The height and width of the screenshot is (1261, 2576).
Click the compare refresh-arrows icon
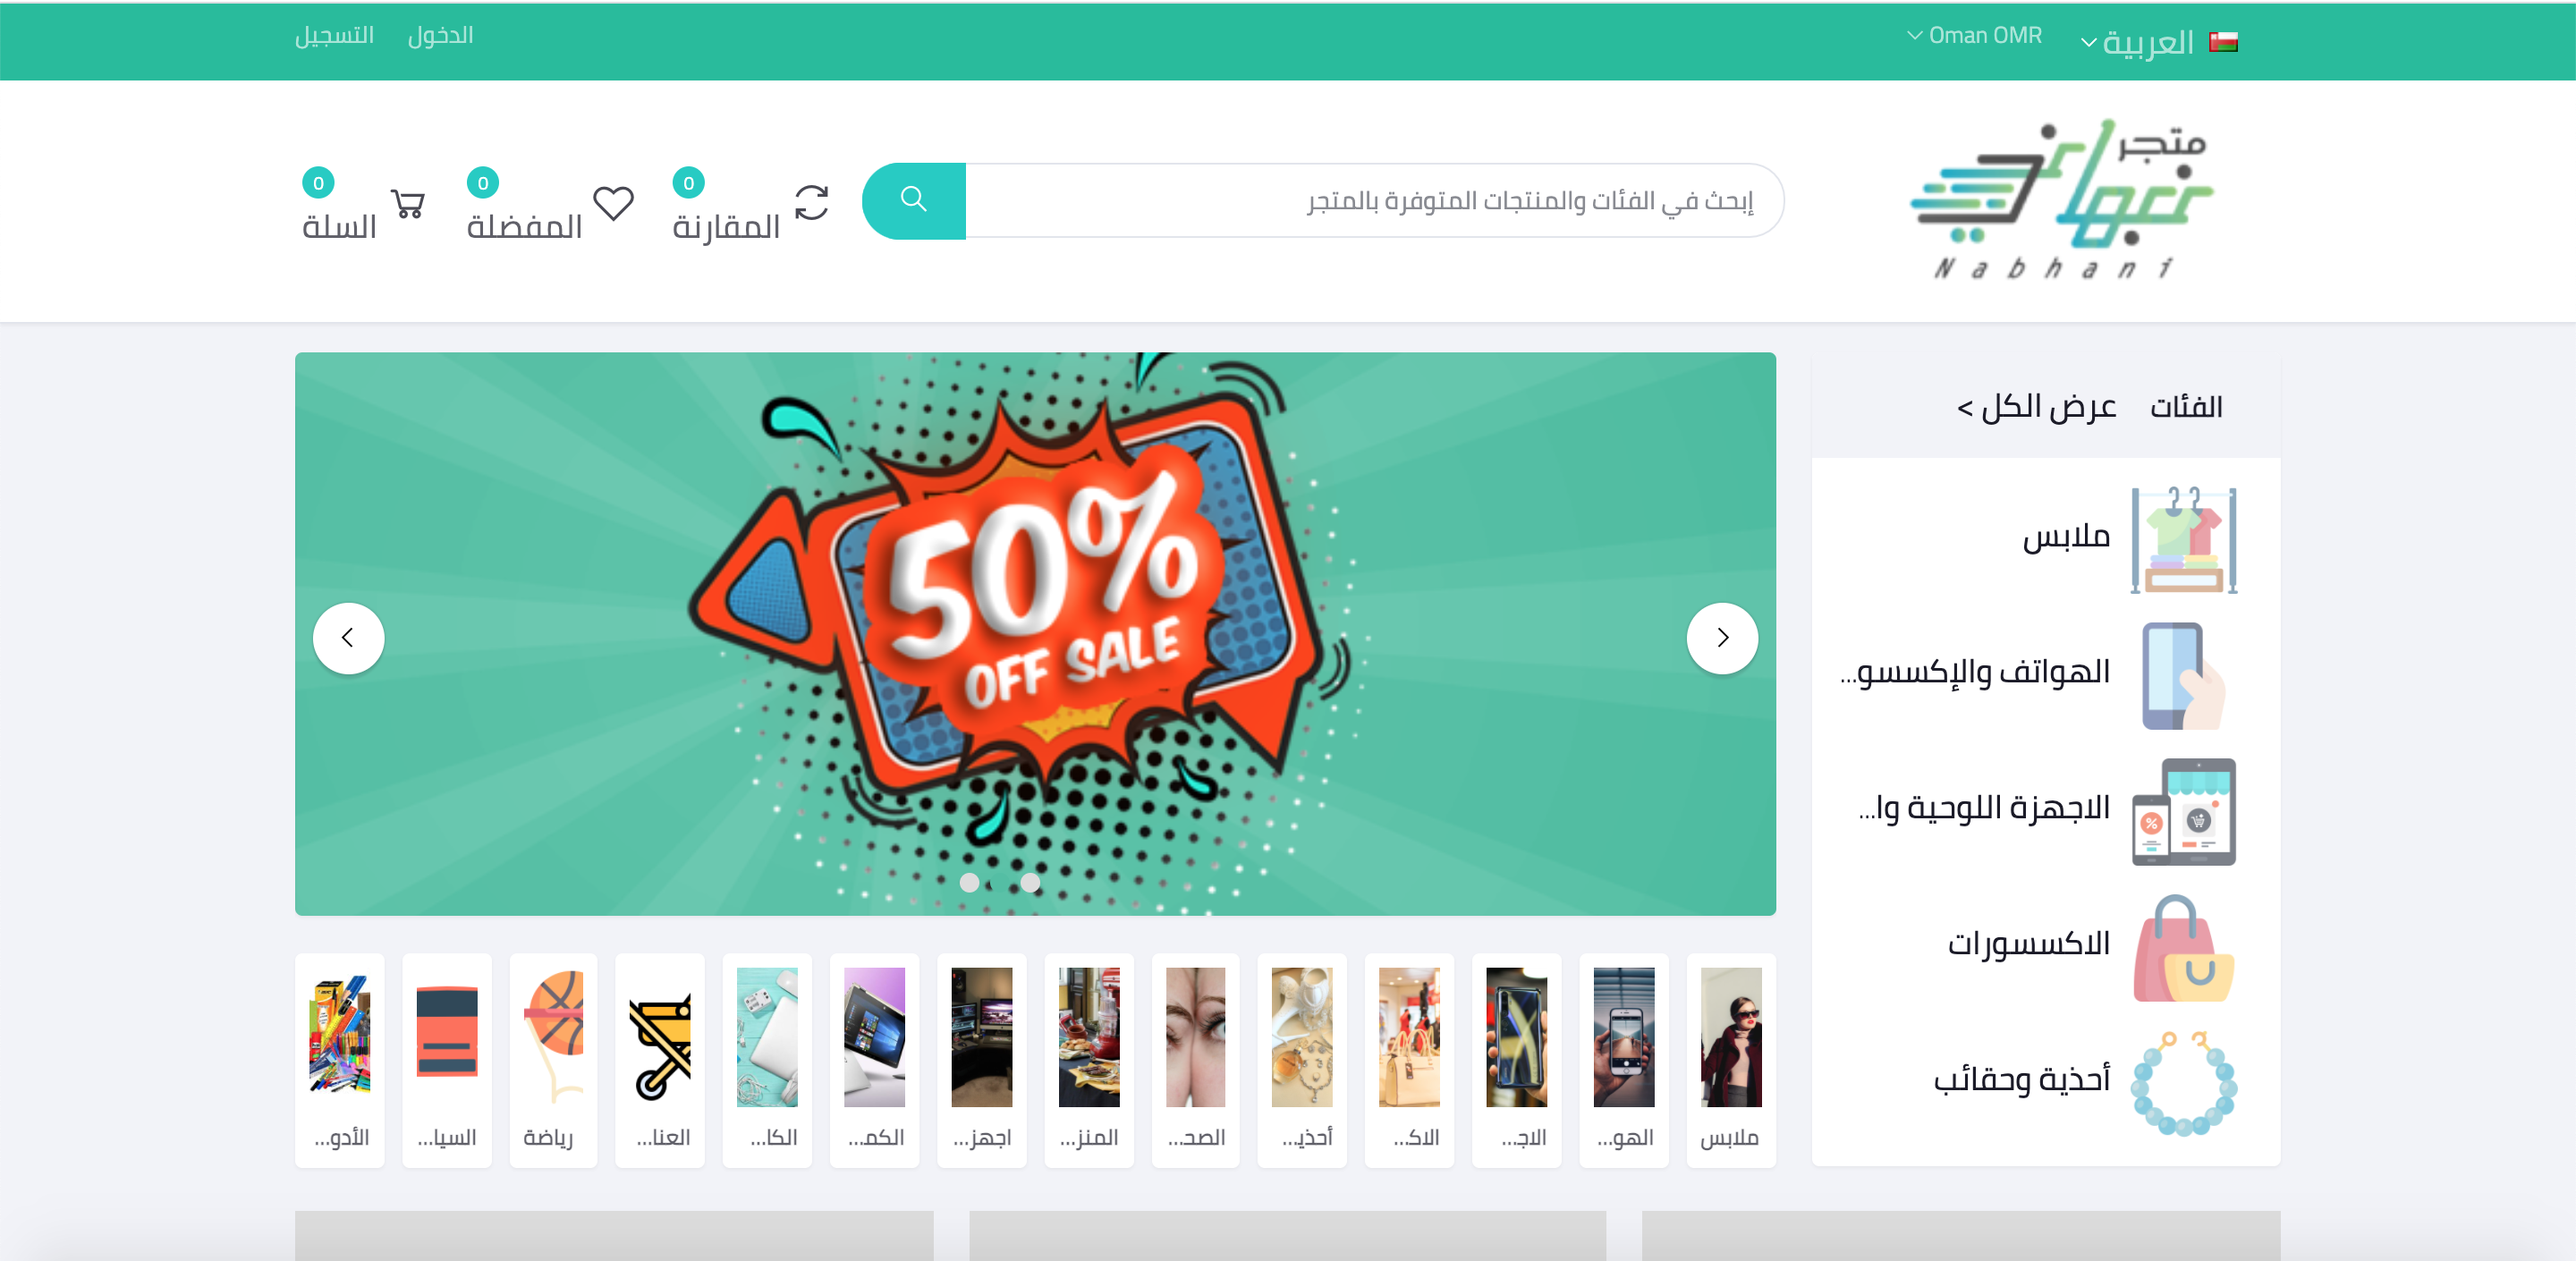click(811, 203)
